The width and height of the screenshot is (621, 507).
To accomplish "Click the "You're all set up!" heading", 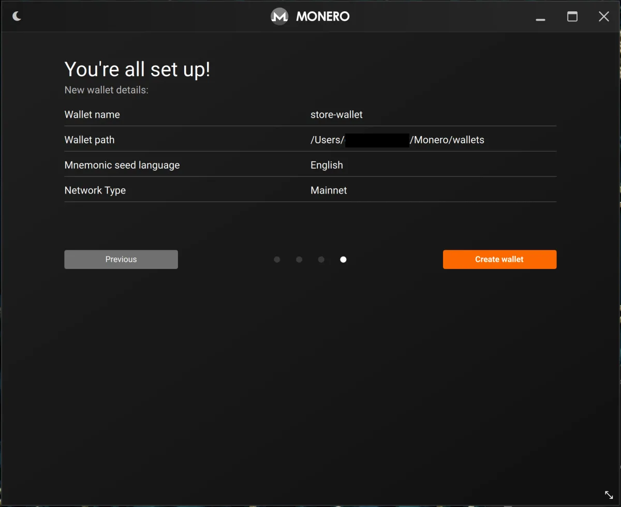I will tap(137, 69).
